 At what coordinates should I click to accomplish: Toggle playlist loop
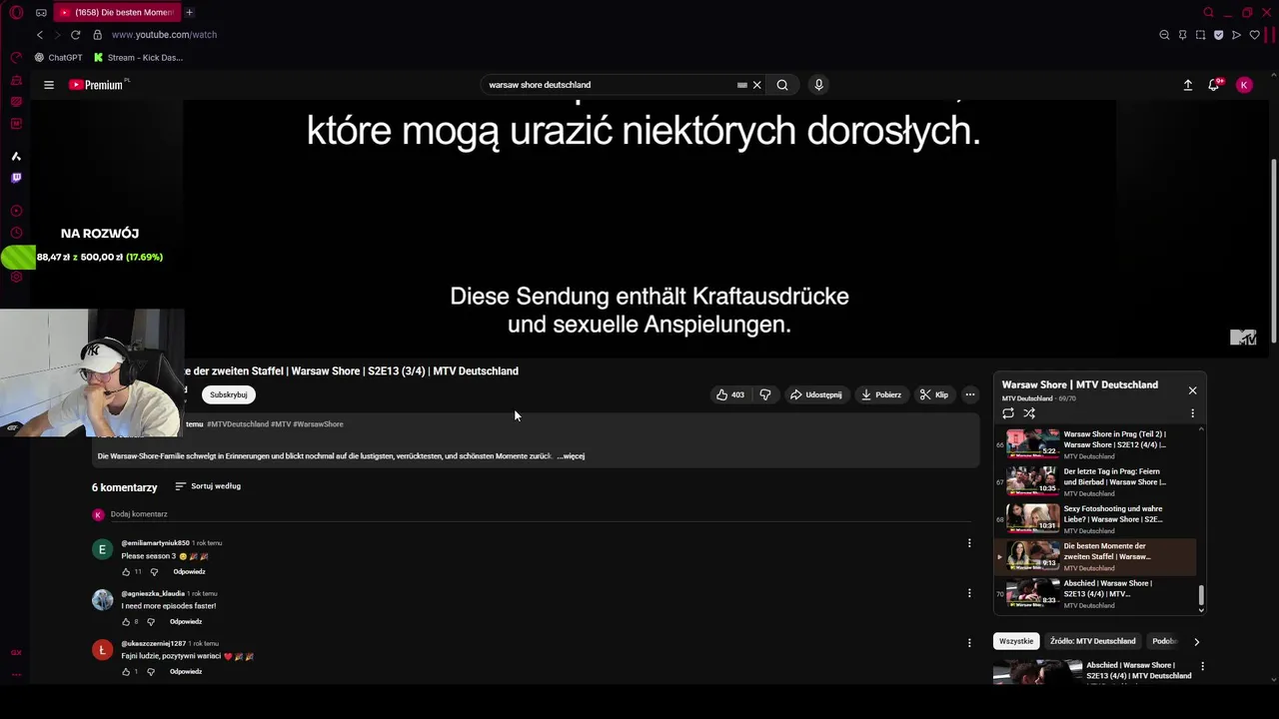click(1008, 412)
